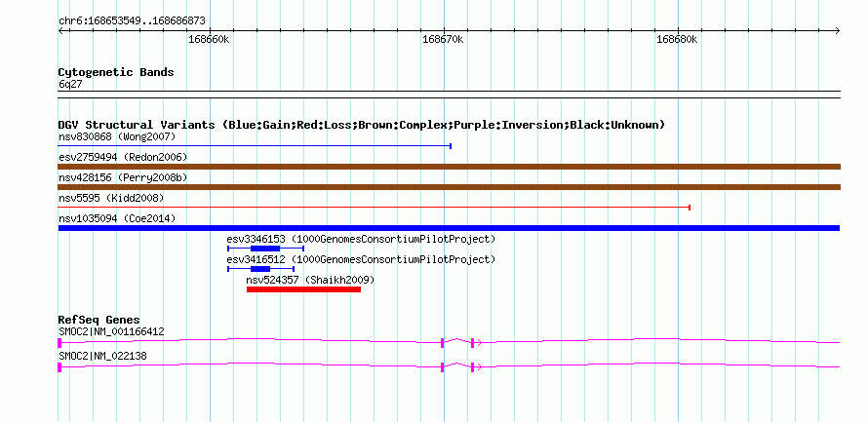Click the 168660k ruler tick label
The width and height of the screenshot is (868, 422).
[x=210, y=39]
